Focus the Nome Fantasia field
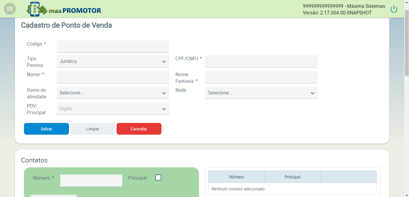This screenshot has height=197, width=409. (261, 77)
